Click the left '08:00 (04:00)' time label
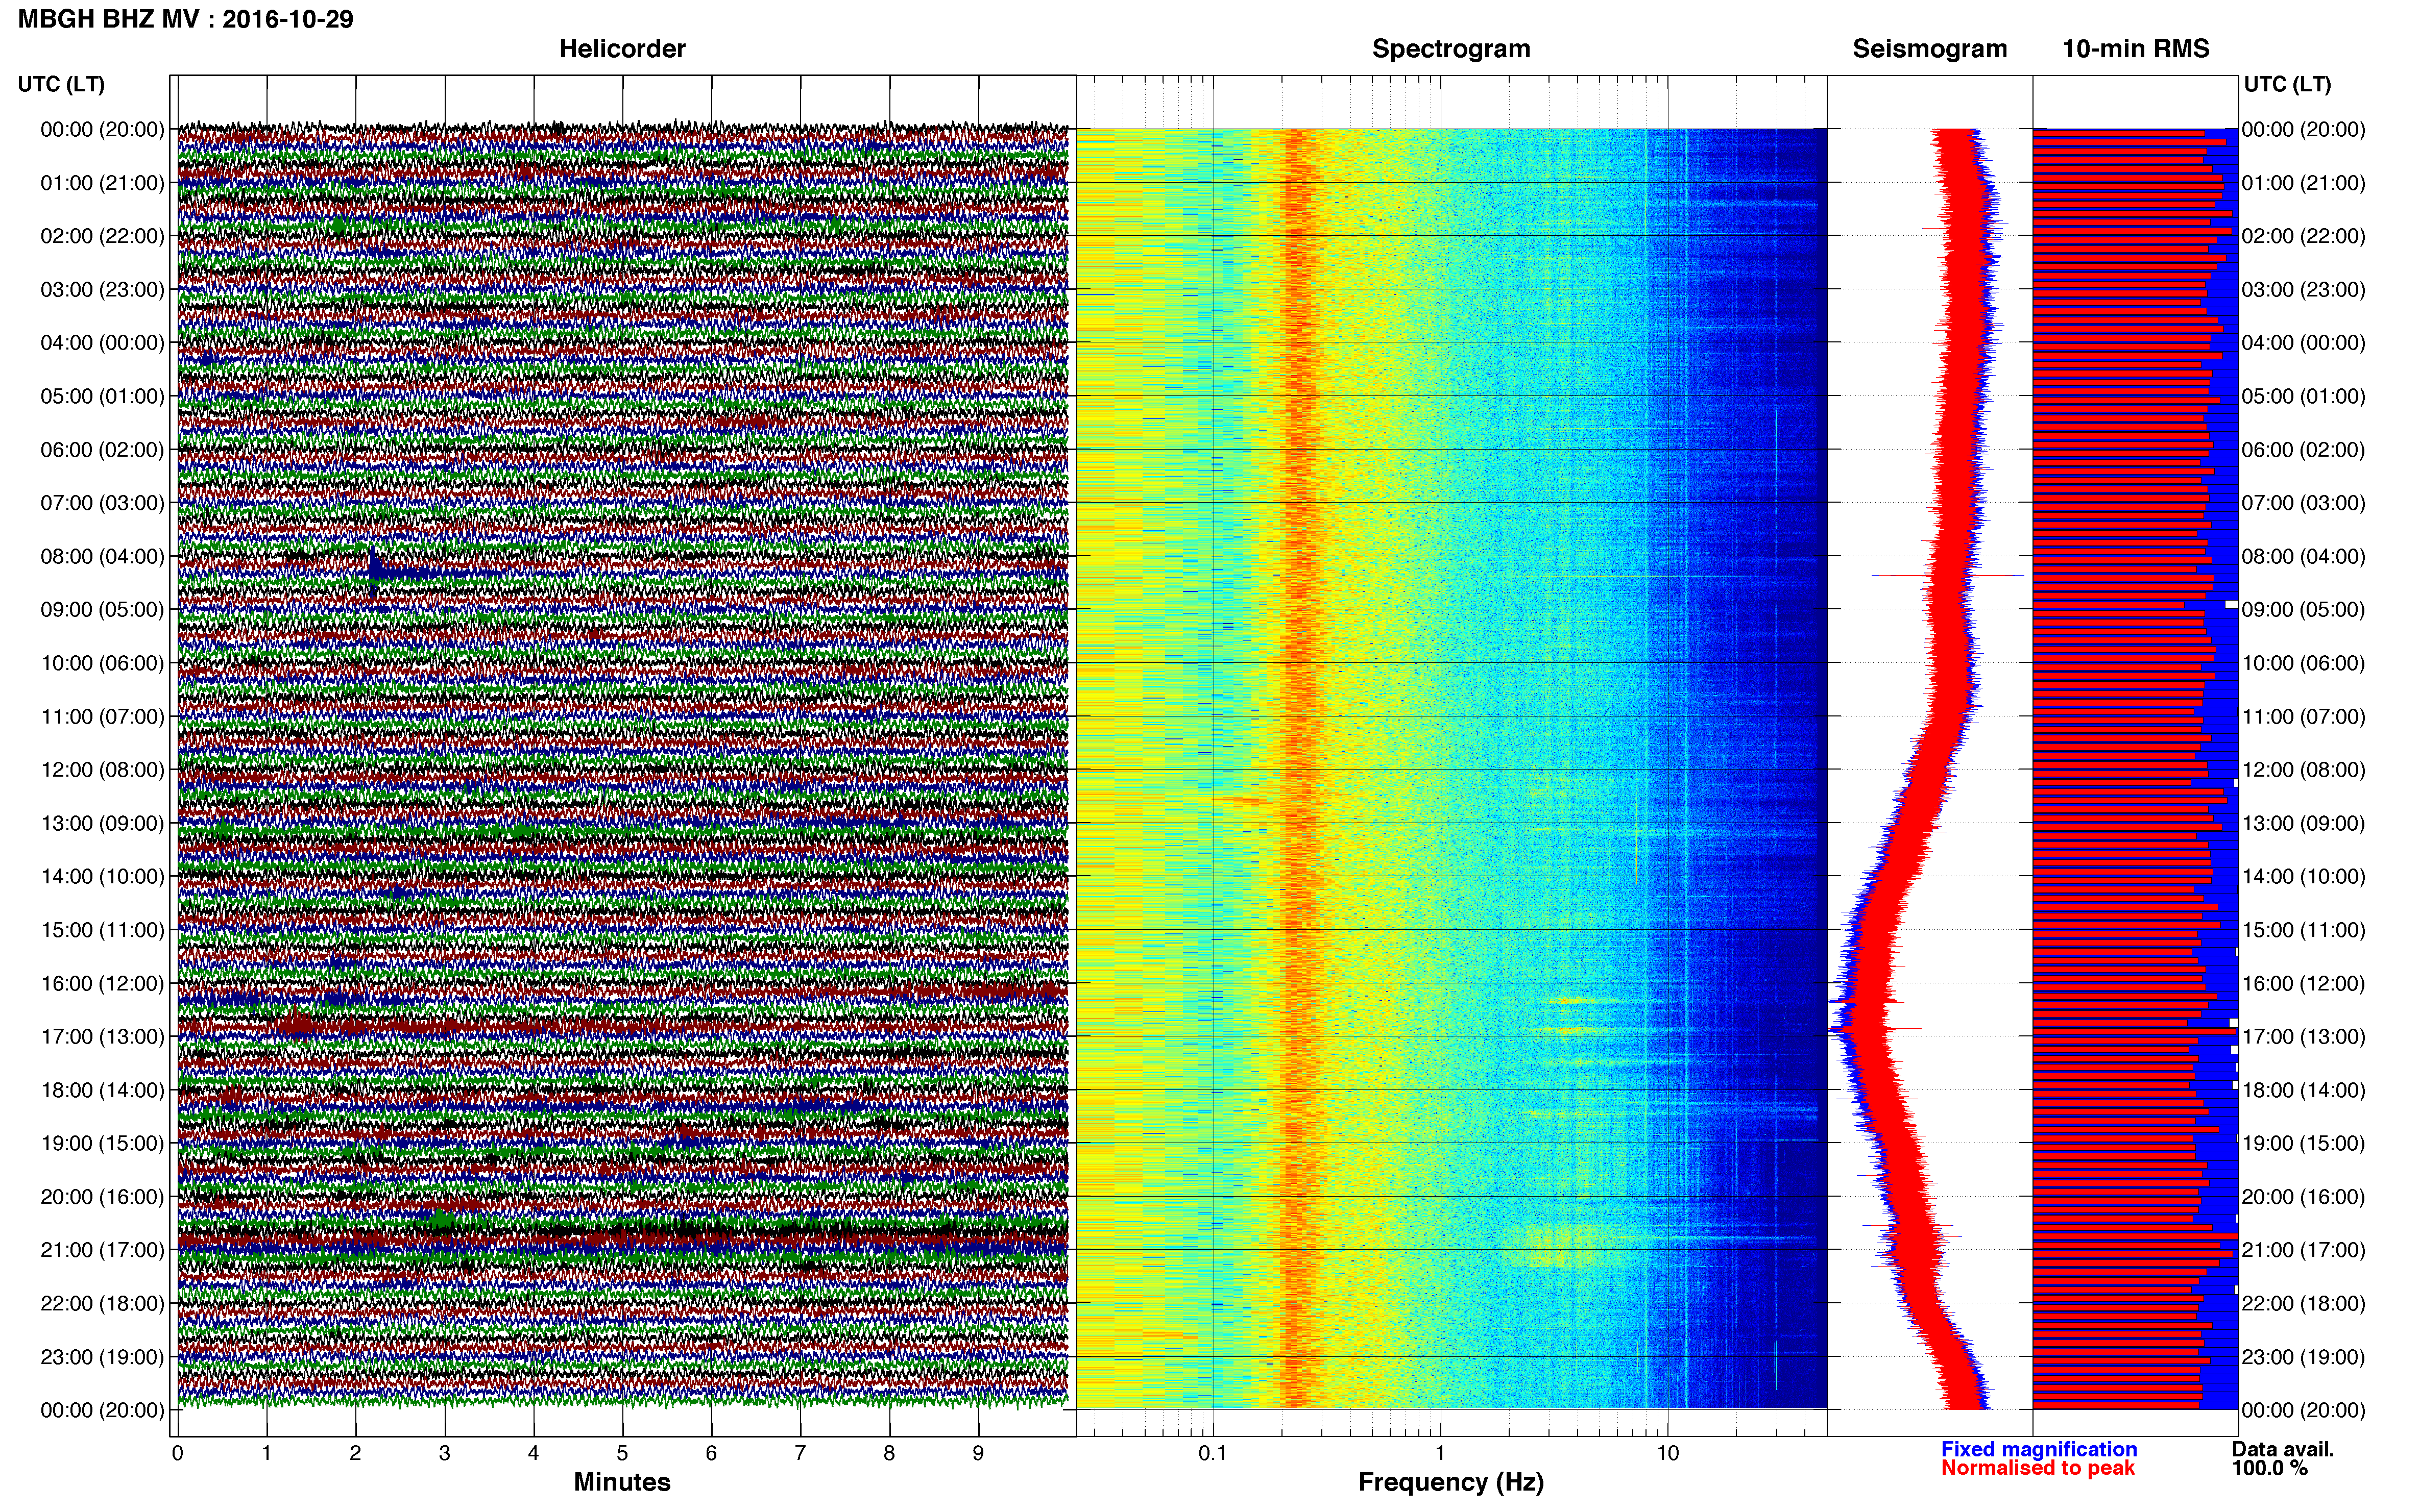This screenshot has height=1512, width=2420. click(x=102, y=556)
